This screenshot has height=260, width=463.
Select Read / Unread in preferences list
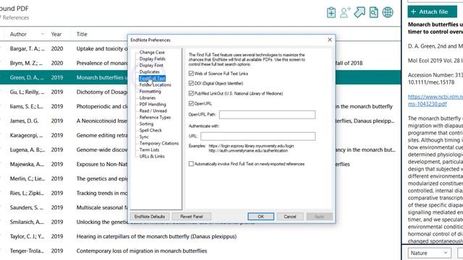[x=153, y=110]
